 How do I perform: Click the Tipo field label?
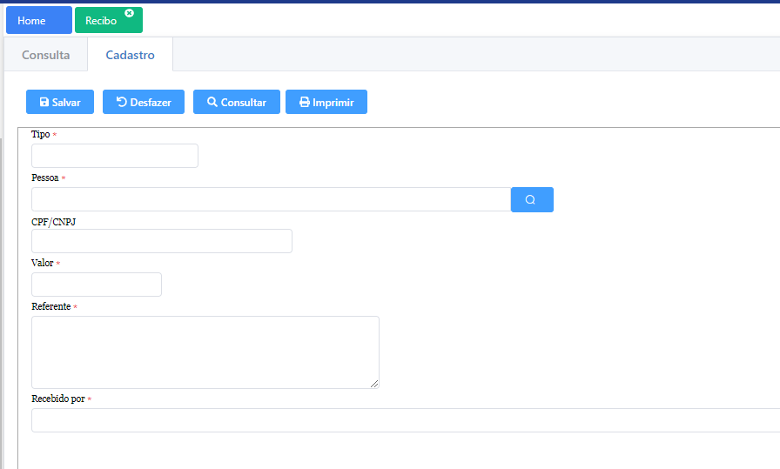point(40,135)
